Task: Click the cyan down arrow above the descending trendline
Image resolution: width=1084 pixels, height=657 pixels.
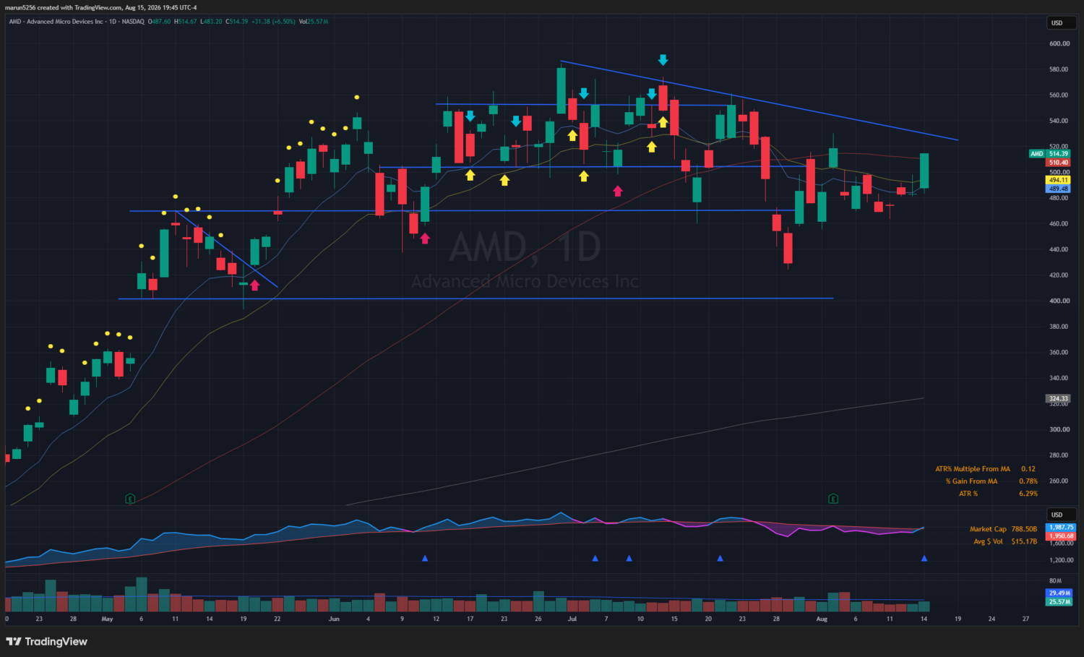Action: pyautogui.click(x=663, y=60)
